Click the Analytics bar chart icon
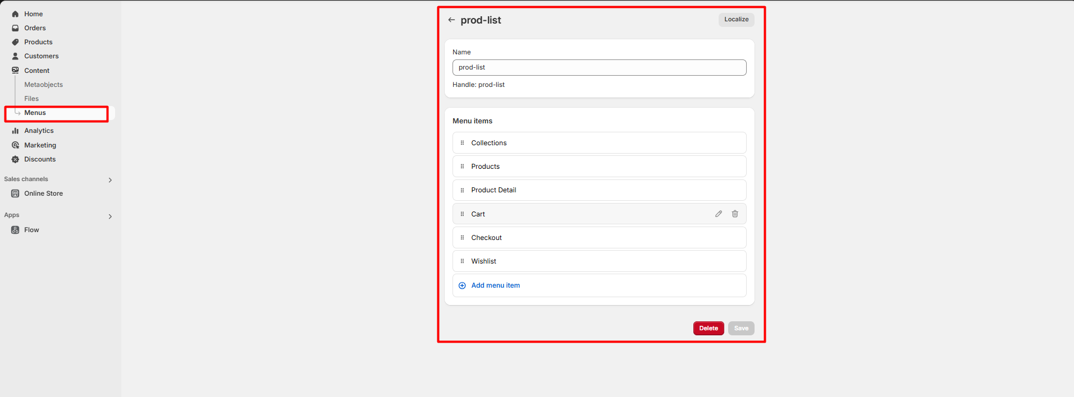This screenshot has width=1074, height=397. tap(15, 131)
